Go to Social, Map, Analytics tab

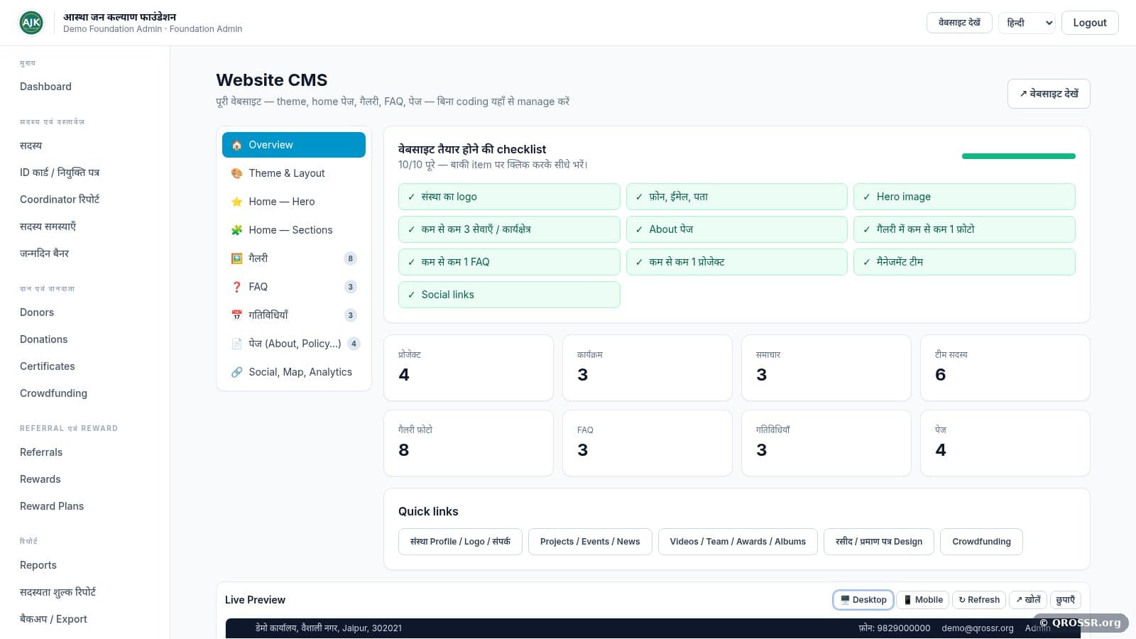point(294,372)
